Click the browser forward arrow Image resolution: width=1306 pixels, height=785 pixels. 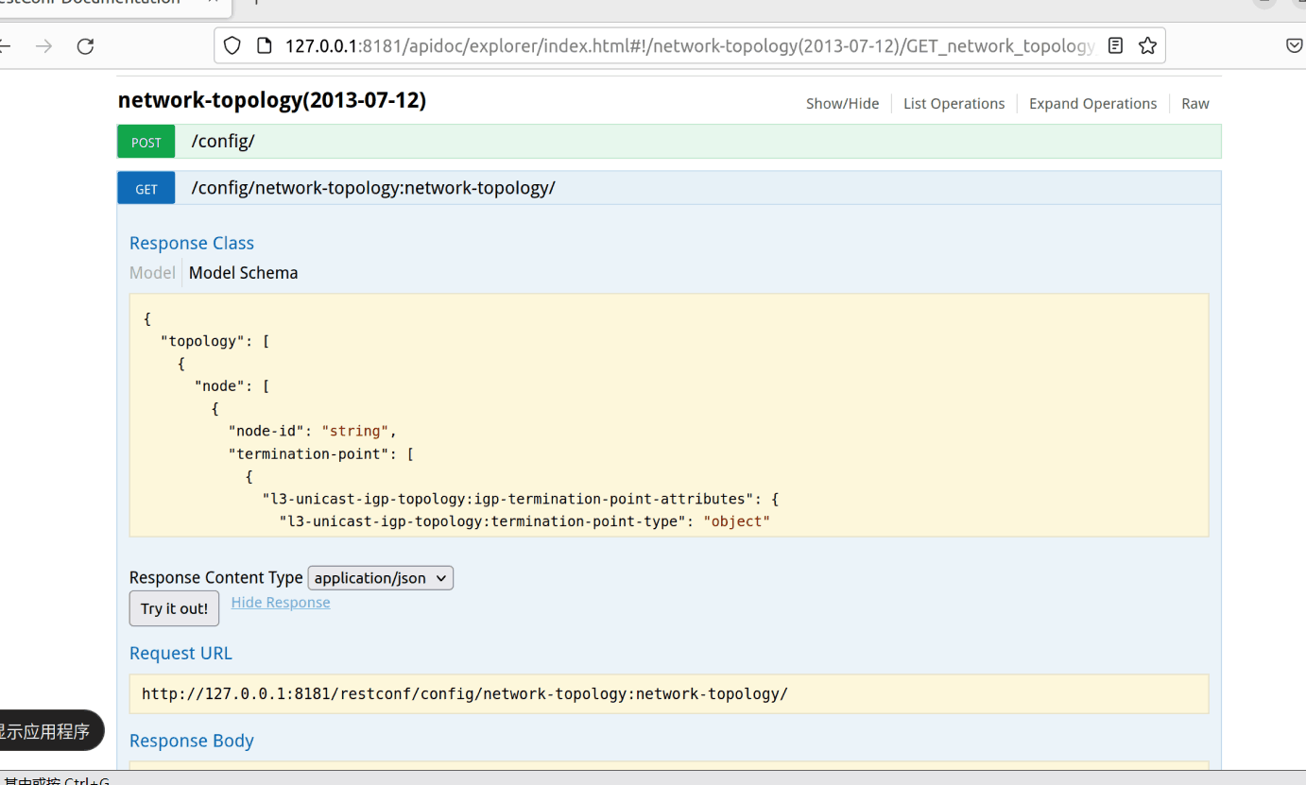[43, 45]
